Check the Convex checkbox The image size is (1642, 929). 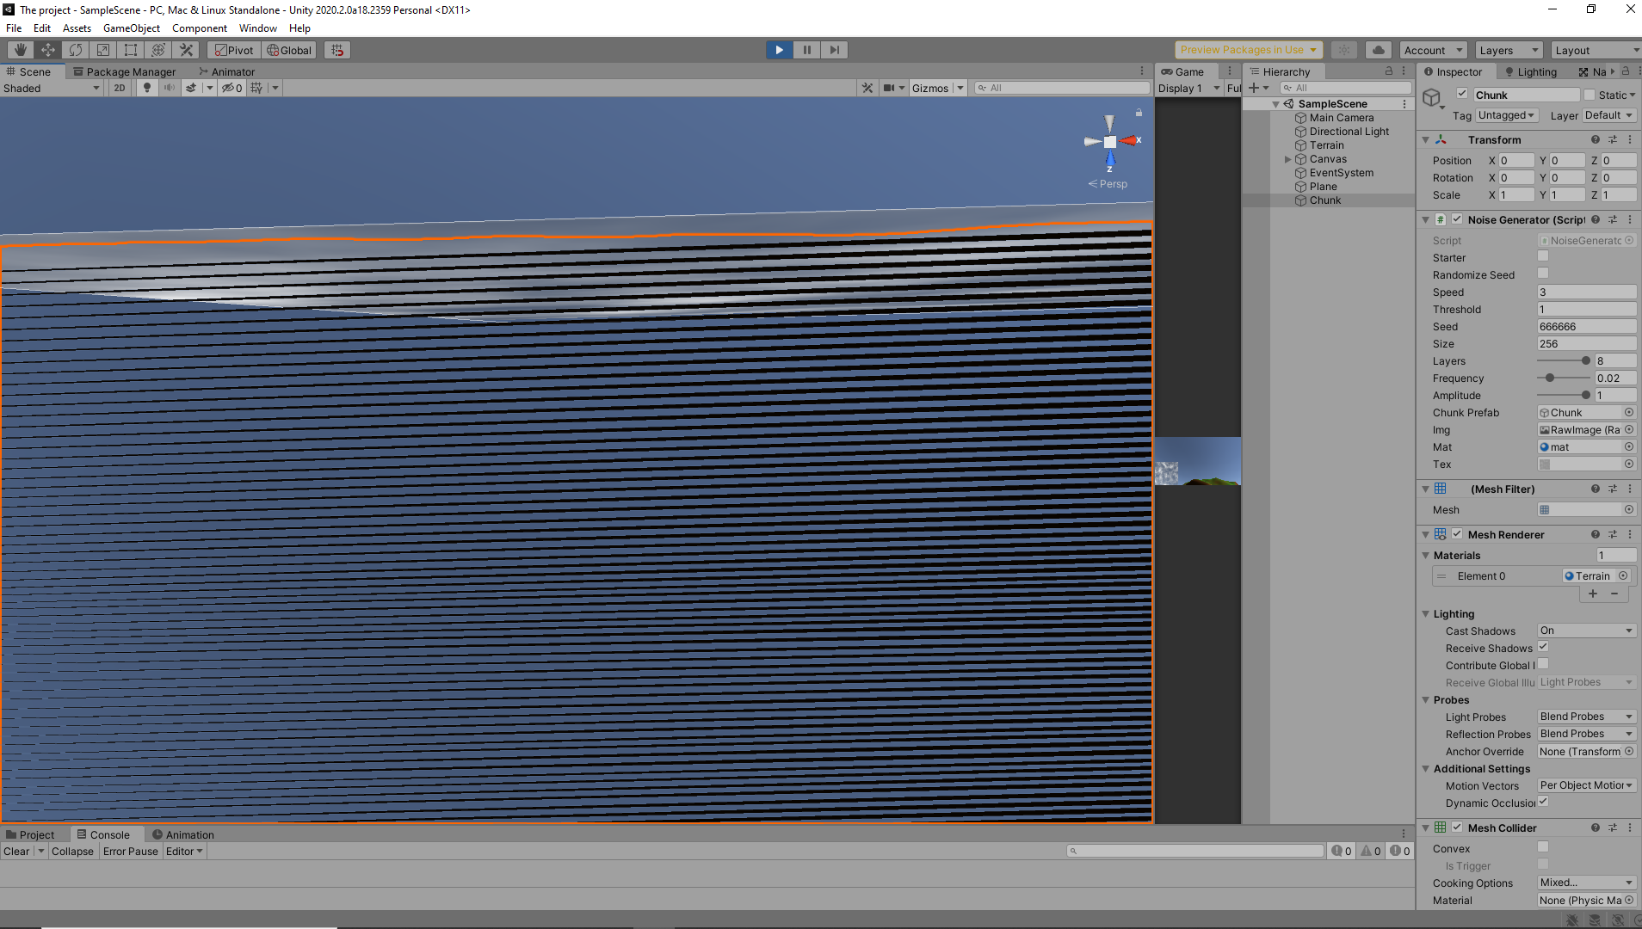coord(1543,847)
